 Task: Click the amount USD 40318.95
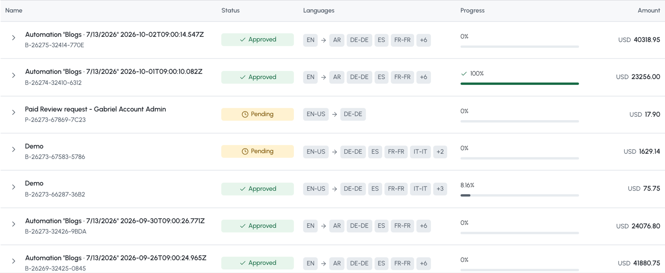pyautogui.click(x=639, y=40)
